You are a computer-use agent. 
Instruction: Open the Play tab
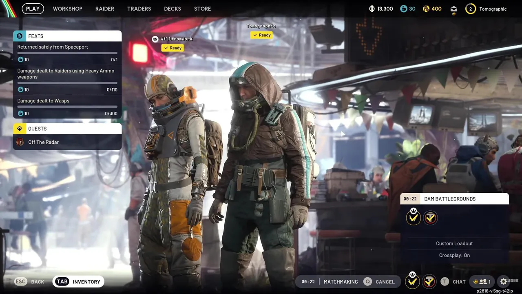(33, 9)
